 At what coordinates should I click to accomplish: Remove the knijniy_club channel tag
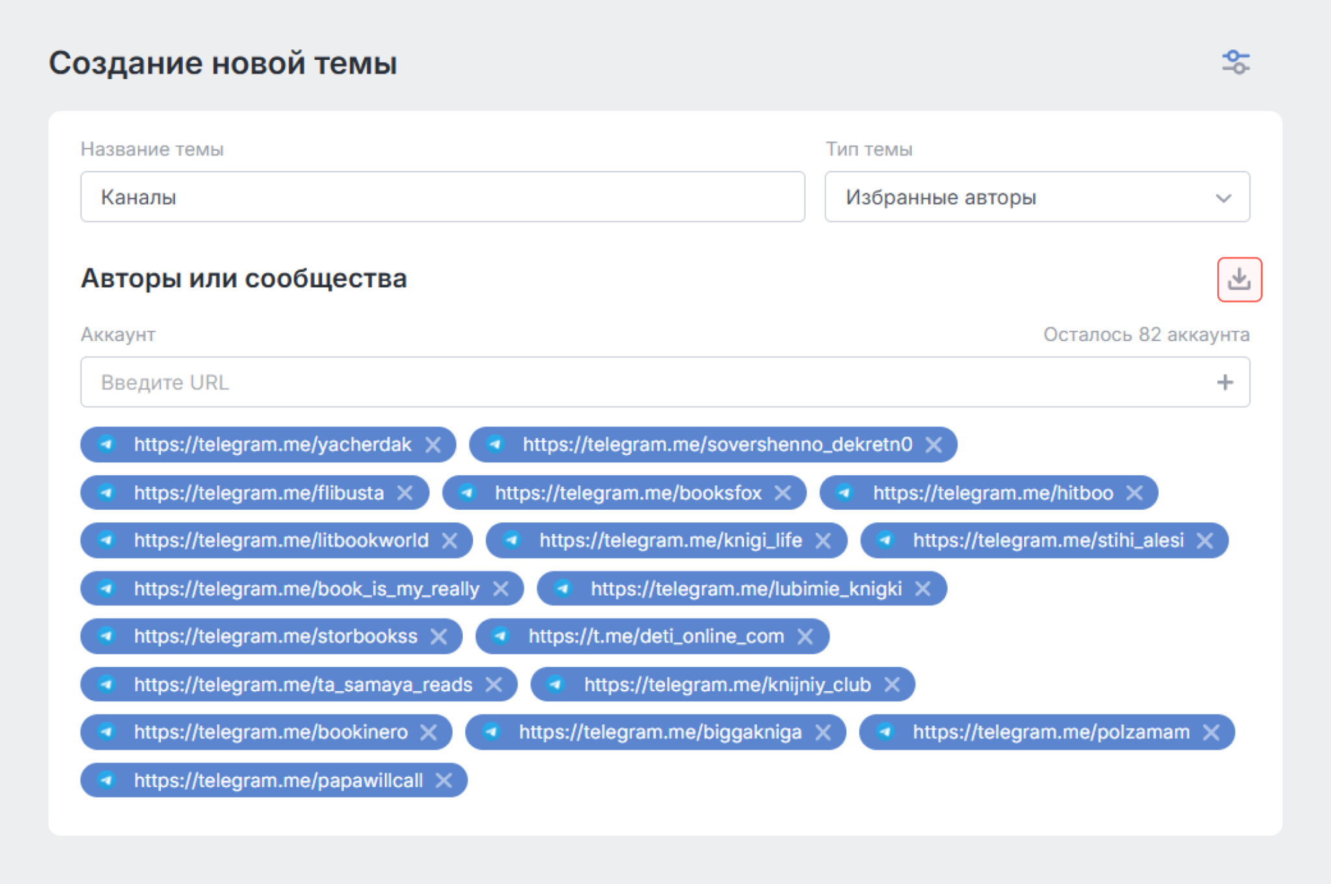[892, 685]
